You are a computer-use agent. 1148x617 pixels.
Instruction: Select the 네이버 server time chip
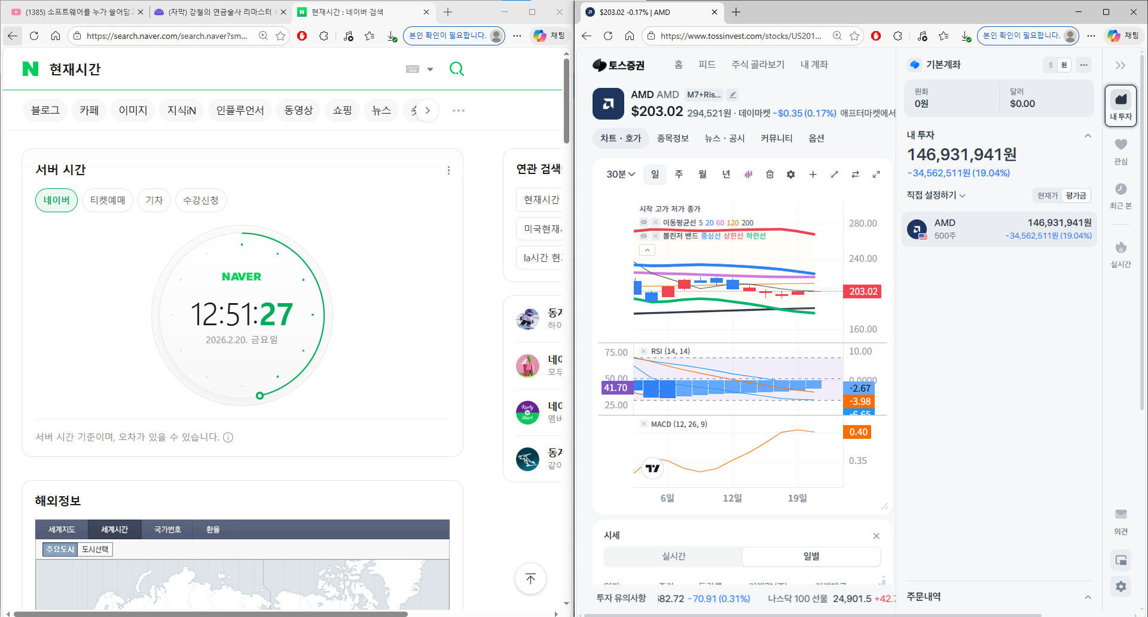point(56,200)
